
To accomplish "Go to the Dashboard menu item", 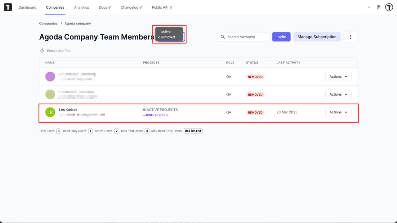I will (x=27, y=7).
